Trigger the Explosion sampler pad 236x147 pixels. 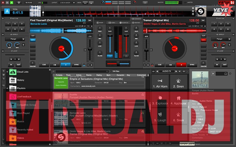[x=160, y=100]
